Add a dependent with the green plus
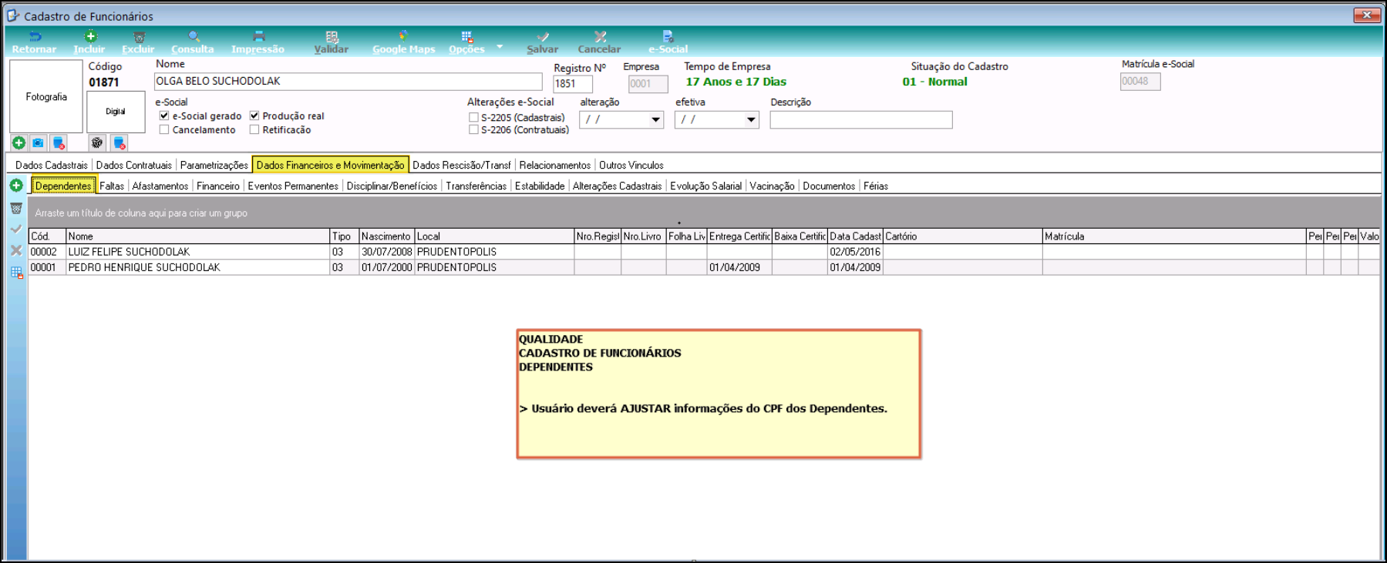This screenshot has height=563, width=1387. [16, 186]
